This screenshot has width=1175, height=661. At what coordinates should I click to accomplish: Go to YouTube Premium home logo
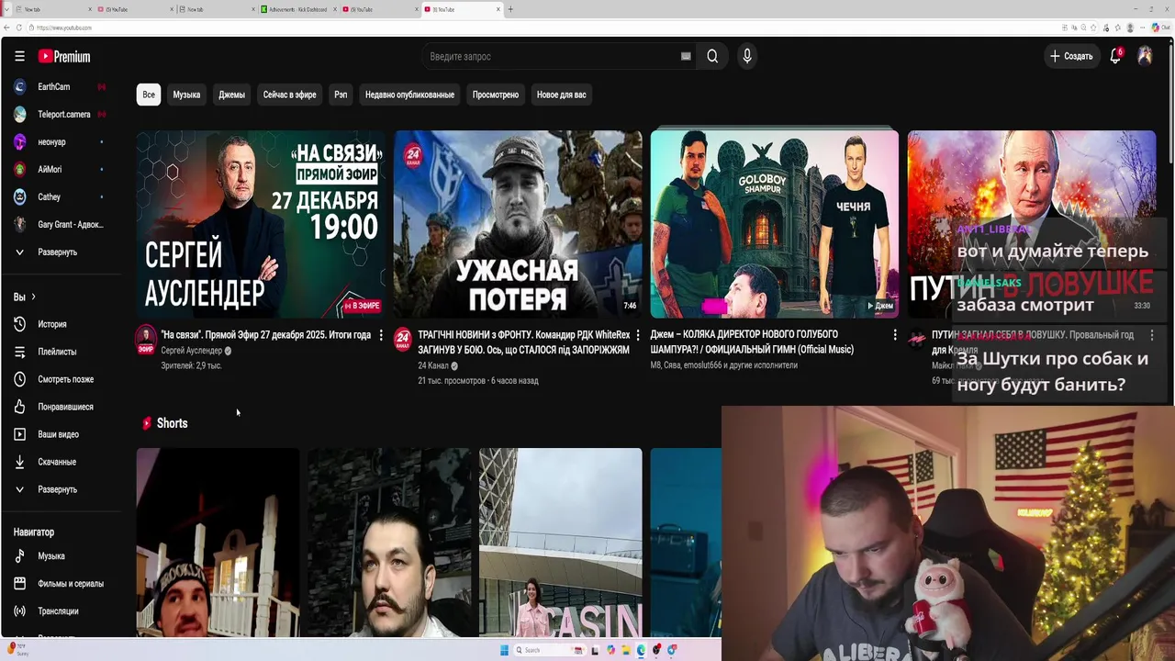point(64,57)
